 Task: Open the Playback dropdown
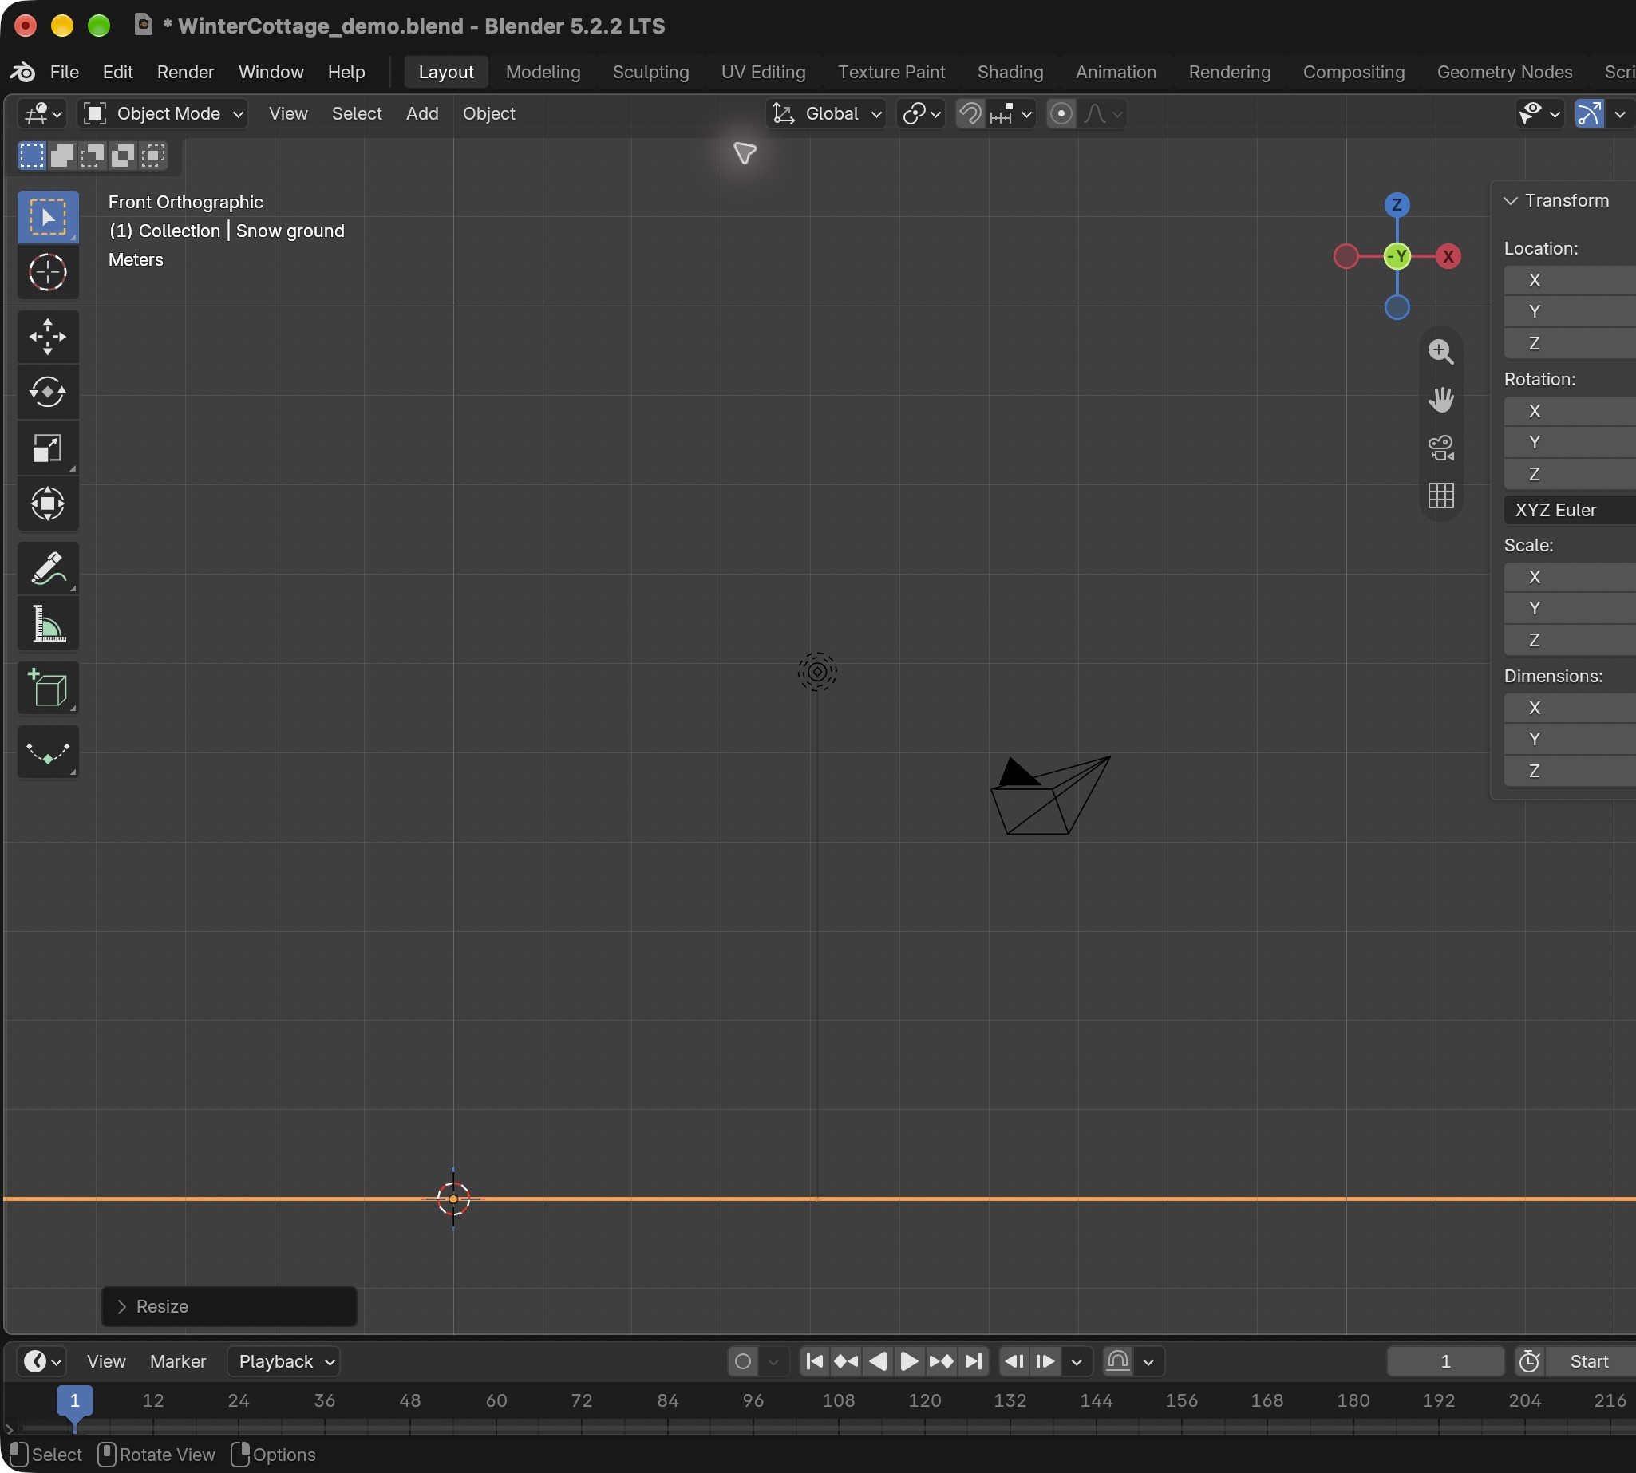coord(284,1361)
